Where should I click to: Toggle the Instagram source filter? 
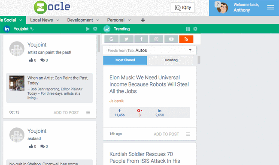pyautogui.click(x=156, y=39)
